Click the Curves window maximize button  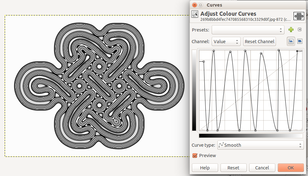[x=200, y=5]
